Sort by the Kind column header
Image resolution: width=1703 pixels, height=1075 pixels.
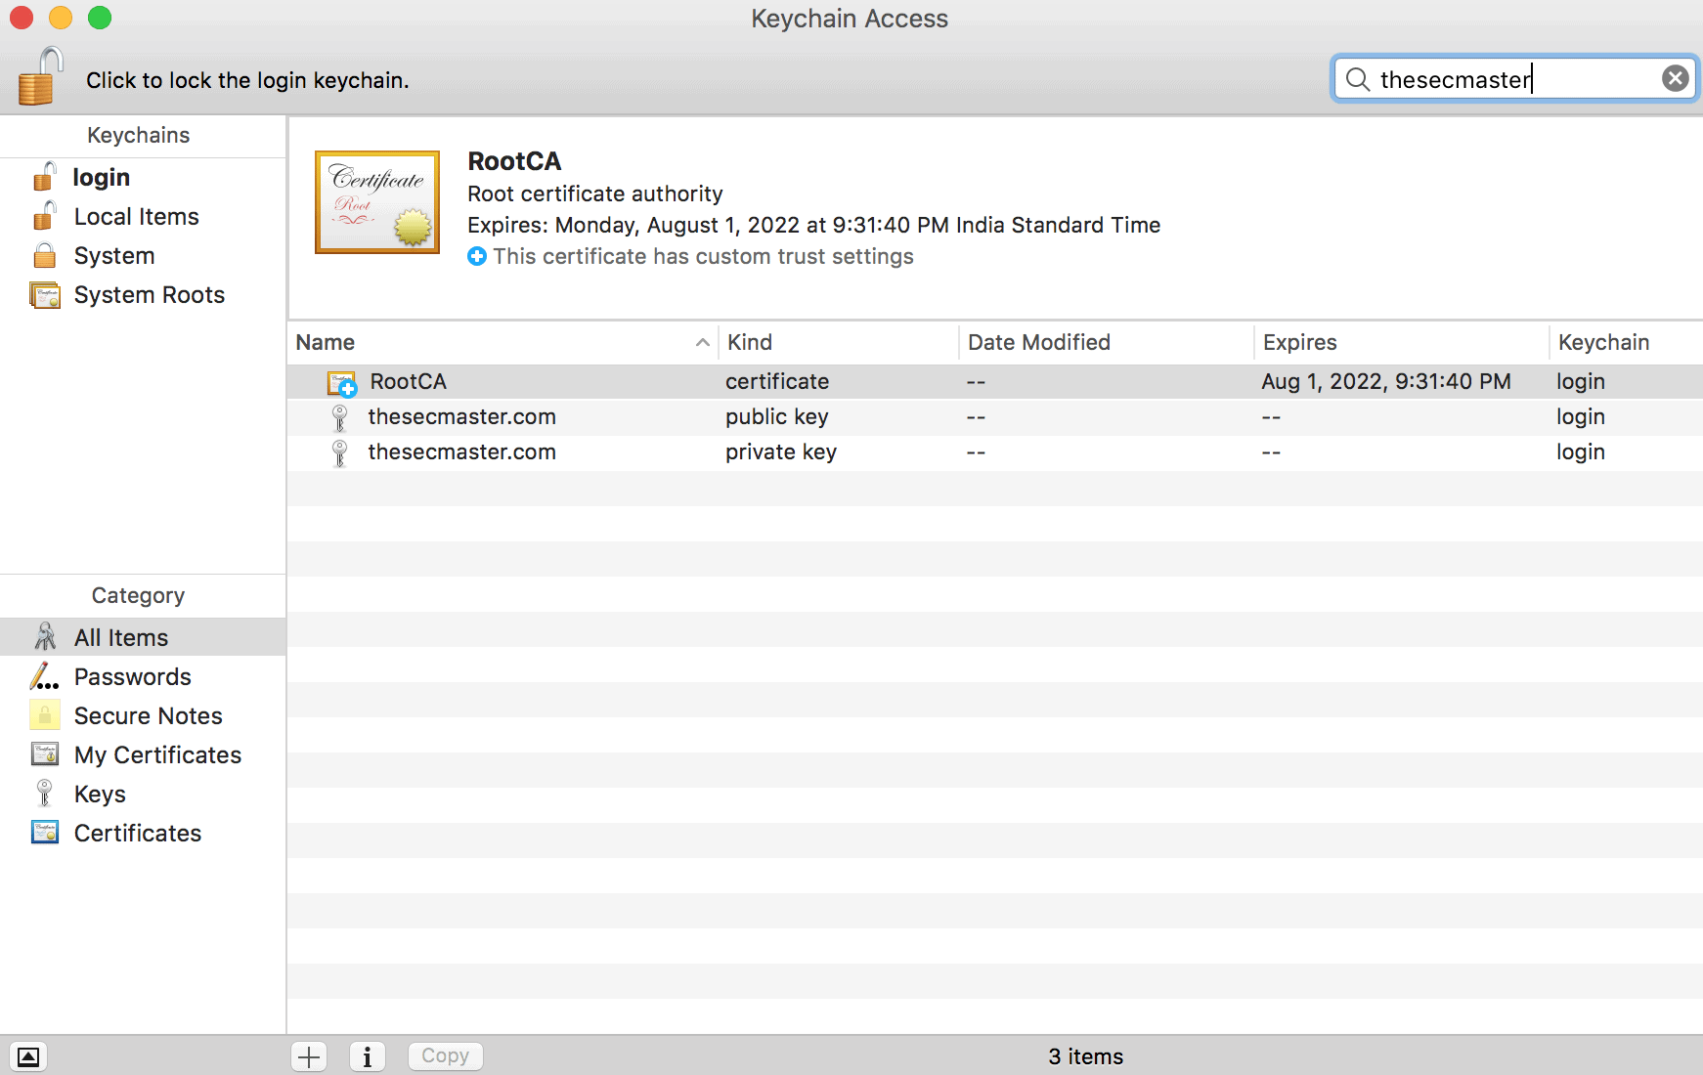pyautogui.click(x=839, y=342)
